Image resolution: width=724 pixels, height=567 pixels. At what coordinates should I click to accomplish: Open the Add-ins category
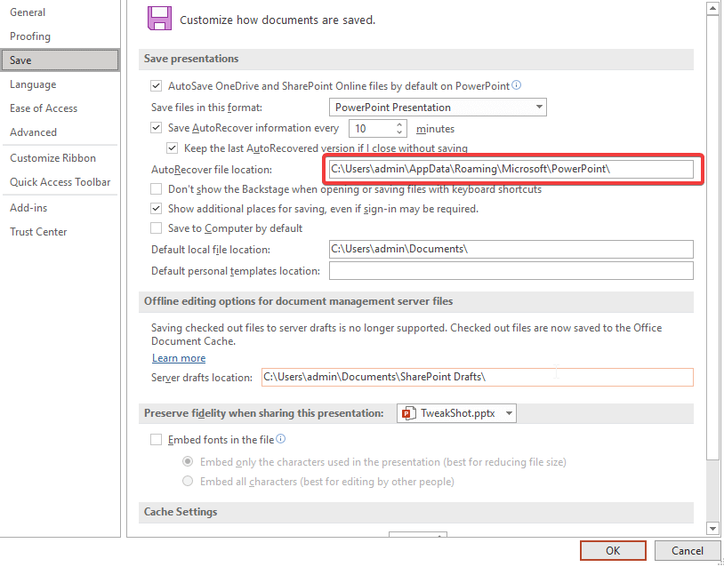(x=60, y=208)
